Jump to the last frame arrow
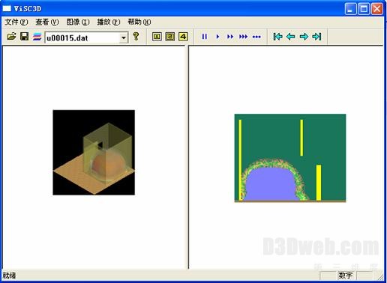The image size is (387, 283). (316, 37)
